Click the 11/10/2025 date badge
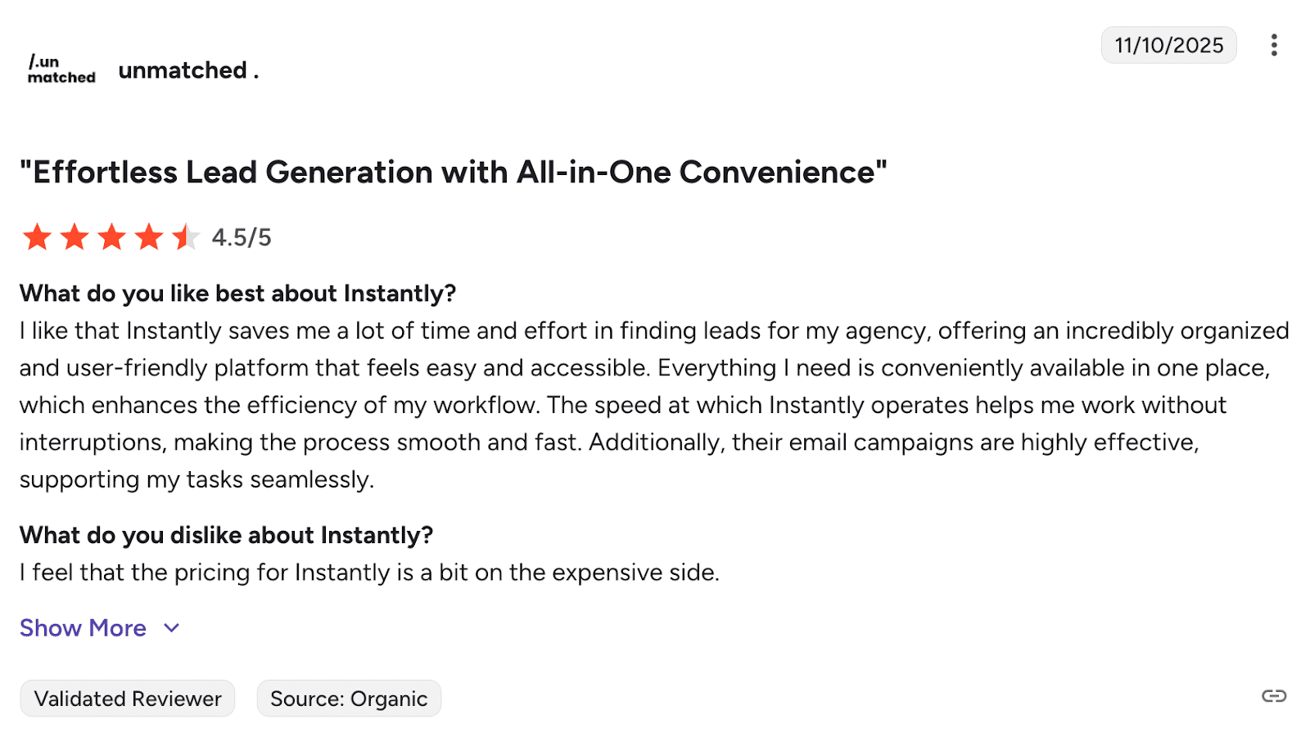Image resolution: width=1310 pixels, height=737 pixels. click(1168, 45)
